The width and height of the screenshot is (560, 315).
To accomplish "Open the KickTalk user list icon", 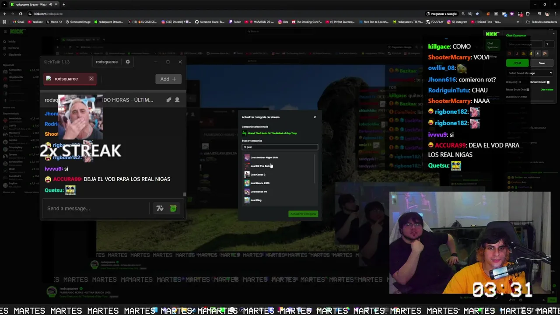I will 177,100.
